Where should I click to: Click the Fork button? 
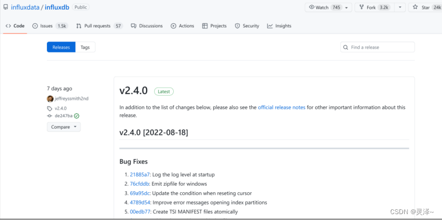click(375, 7)
